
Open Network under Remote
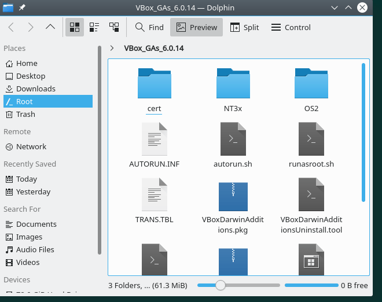(x=48, y=146)
